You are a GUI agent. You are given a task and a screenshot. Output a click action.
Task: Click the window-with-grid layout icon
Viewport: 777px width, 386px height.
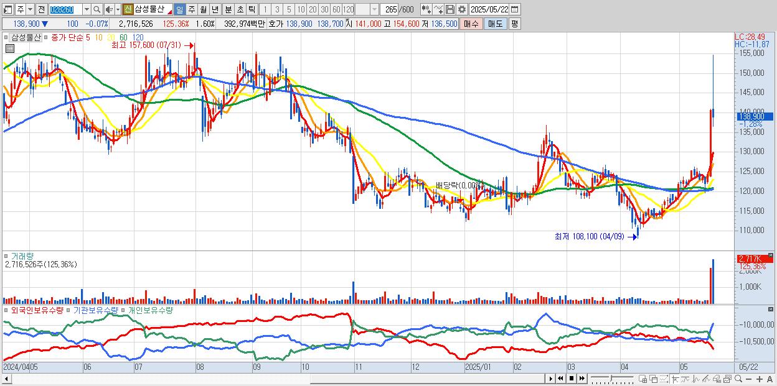tap(643, 379)
